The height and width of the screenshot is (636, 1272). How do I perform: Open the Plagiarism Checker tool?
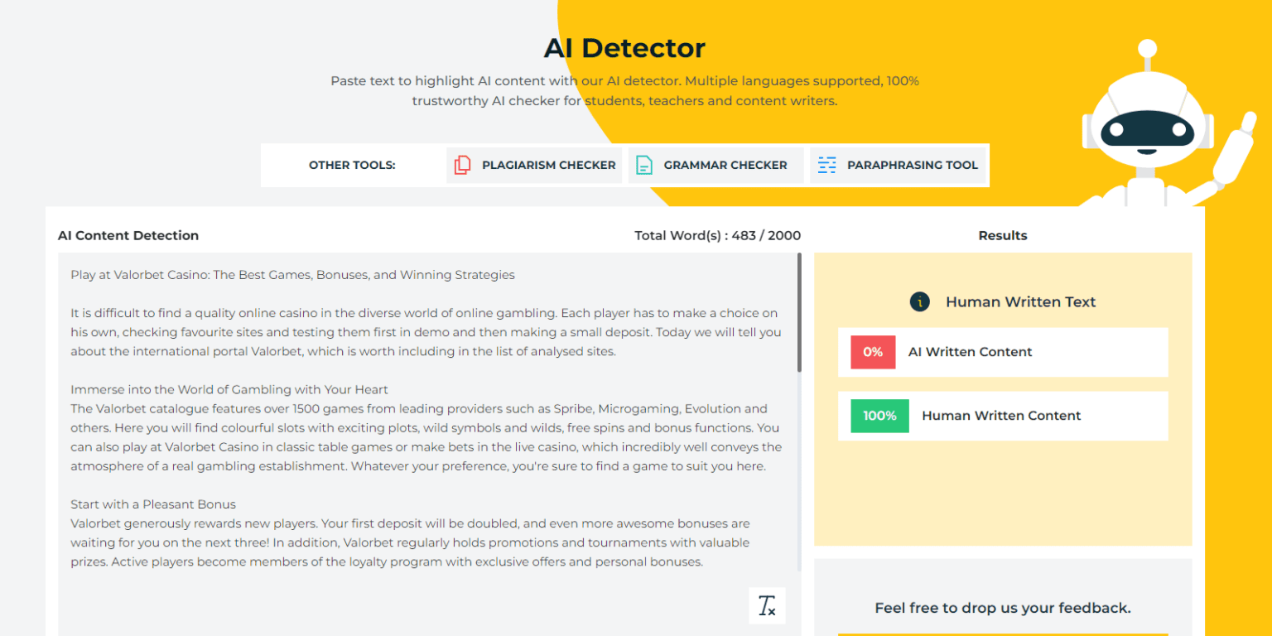[534, 165]
